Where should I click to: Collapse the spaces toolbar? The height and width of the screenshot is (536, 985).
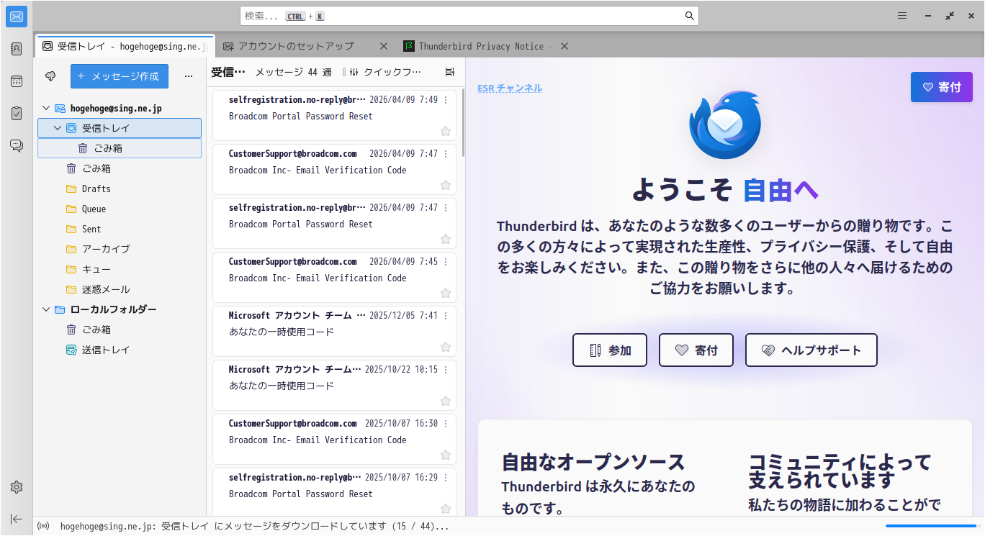point(17,519)
